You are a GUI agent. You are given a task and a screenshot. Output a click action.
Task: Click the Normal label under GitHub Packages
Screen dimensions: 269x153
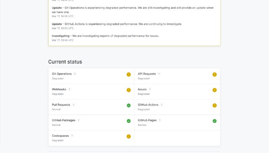[x=56, y=125]
